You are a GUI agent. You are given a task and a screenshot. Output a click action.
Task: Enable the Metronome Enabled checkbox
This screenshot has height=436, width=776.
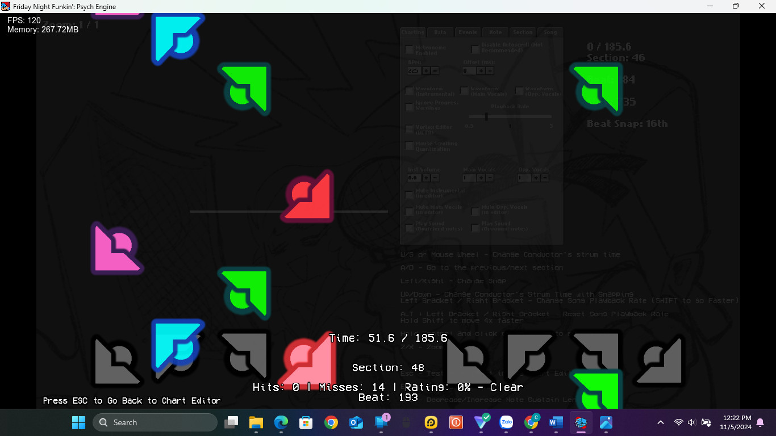409,49
